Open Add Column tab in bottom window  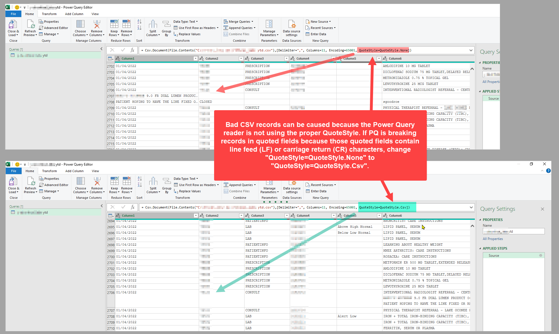74,171
